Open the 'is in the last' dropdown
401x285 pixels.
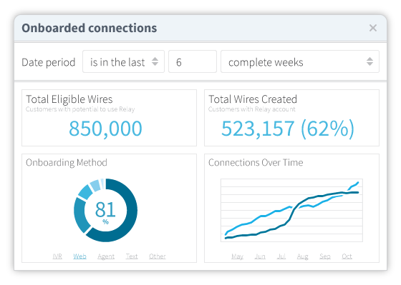point(123,61)
